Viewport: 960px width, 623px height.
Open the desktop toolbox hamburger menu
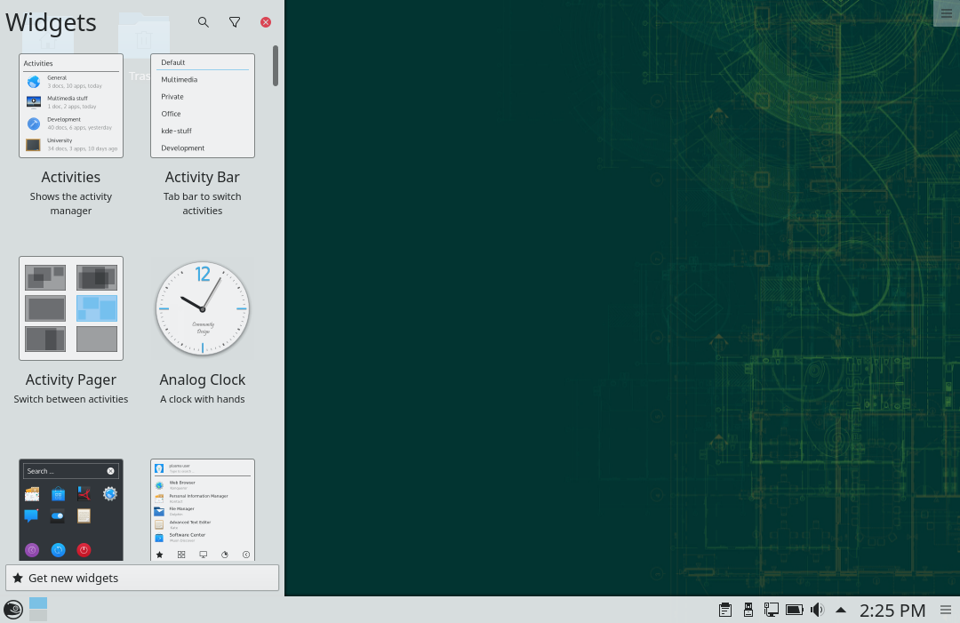point(946,12)
